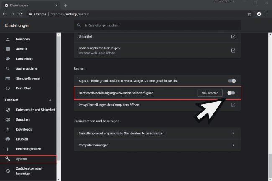The height and width of the screenshot is (181, 272).
Task: Select the Einstellungen browser tab
Action: point(31,5)
